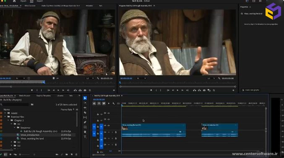Create a new bin in Project panel

pyautogui.click(x=67, y=154)
